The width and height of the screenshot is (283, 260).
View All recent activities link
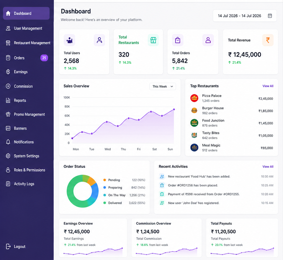268,167
